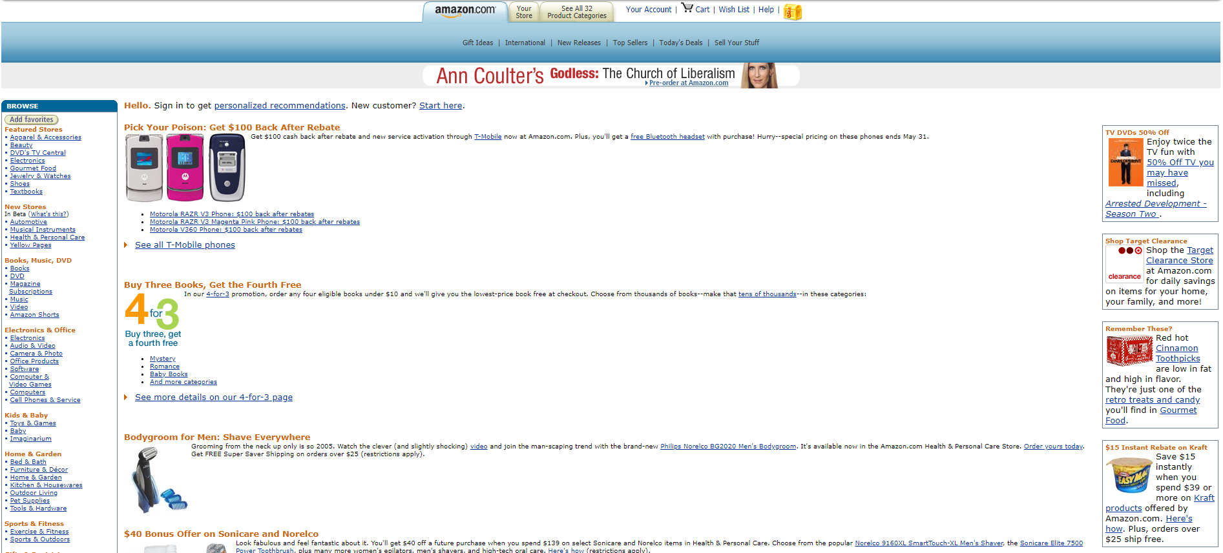Open retro treats and candy link
The height and width of the screenshot is (553, 1223).
1153,400
